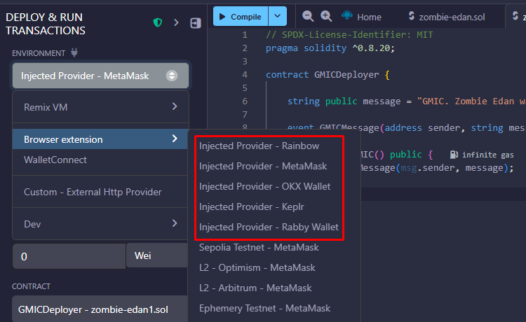
Task: Toggle the side panel collapse icon
Action: pyautogui.click(x=196, y=23)
